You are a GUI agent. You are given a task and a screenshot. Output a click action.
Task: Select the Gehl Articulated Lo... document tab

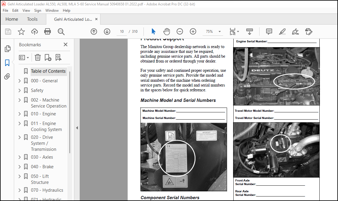click(73, 19)
